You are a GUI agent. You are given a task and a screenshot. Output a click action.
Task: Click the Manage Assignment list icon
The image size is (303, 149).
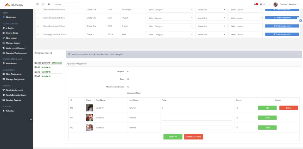pos(4,79)
